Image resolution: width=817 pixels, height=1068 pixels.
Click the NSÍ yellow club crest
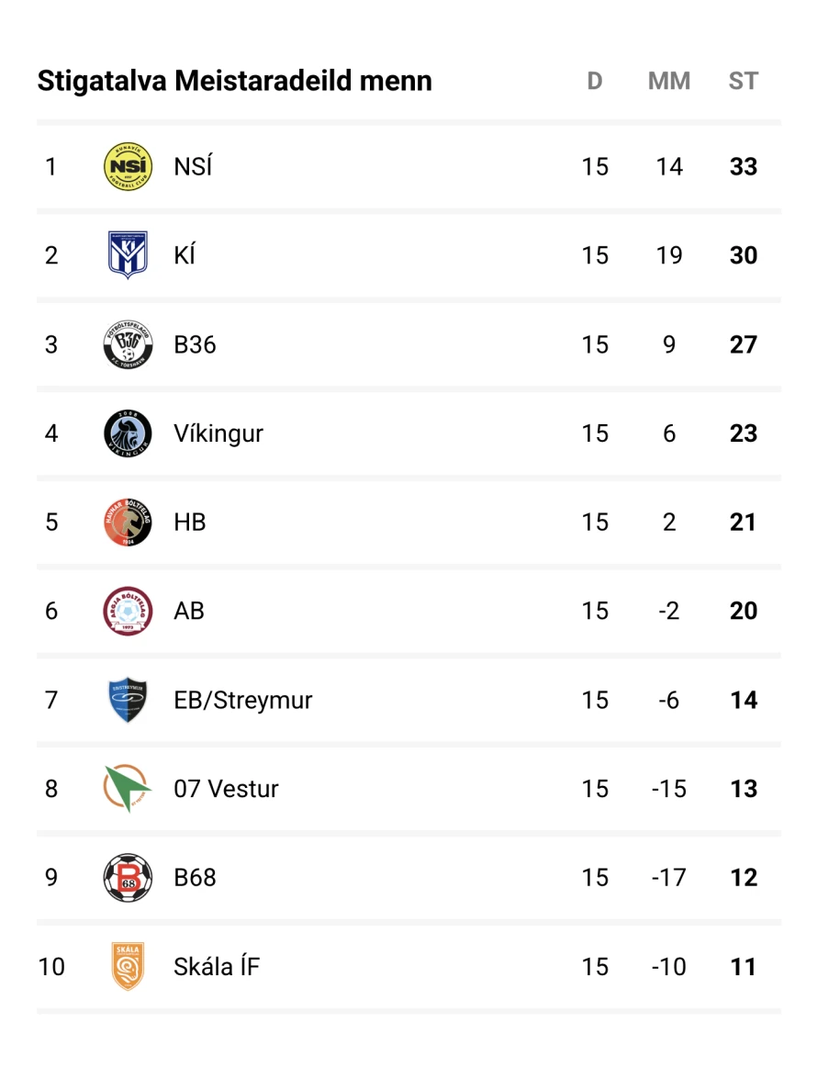[x=128, y=166]
